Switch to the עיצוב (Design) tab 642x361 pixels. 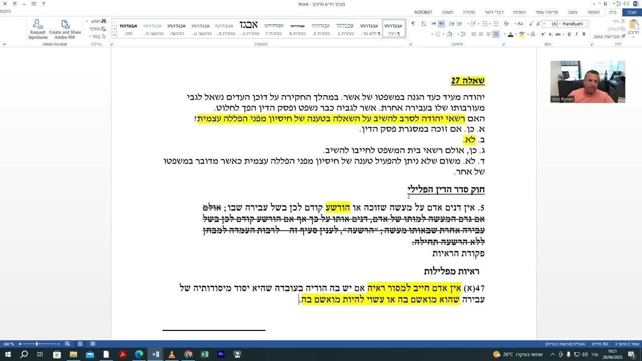point(573,12)
